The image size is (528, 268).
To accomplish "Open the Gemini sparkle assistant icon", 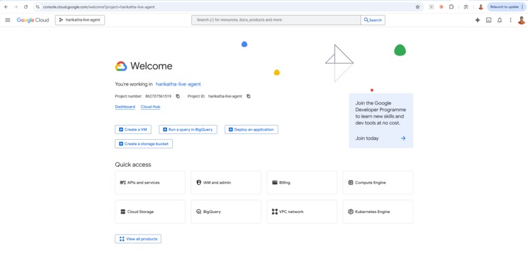I will click(x=478, y=20).
